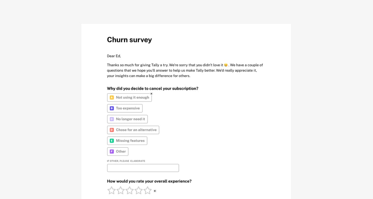Click the "Why did you decide to cancel" question text

(x=152, y=88)
